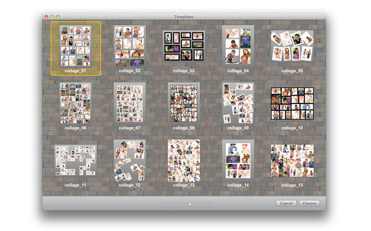
Task: Choose the collage_04 template thumbnail
Action: pyautogui.click(x=238, y=46)
